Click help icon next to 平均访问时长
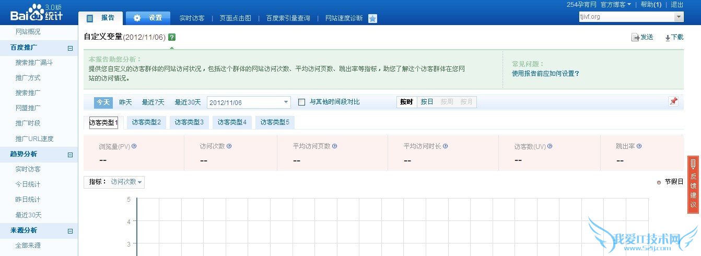 [x=445, y=146]
